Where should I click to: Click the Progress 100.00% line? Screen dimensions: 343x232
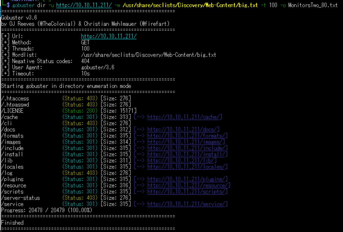coord(46,210)
